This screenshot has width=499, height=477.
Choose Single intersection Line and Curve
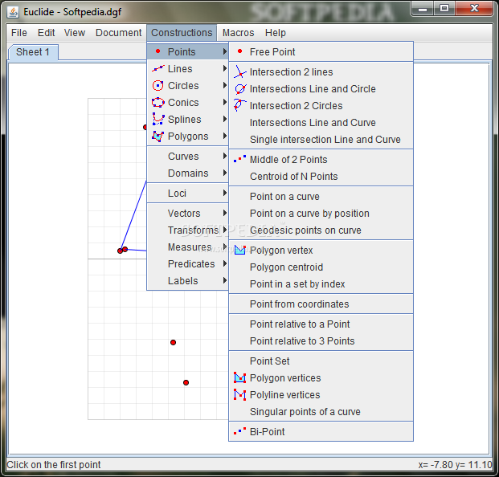coord(321,139)
